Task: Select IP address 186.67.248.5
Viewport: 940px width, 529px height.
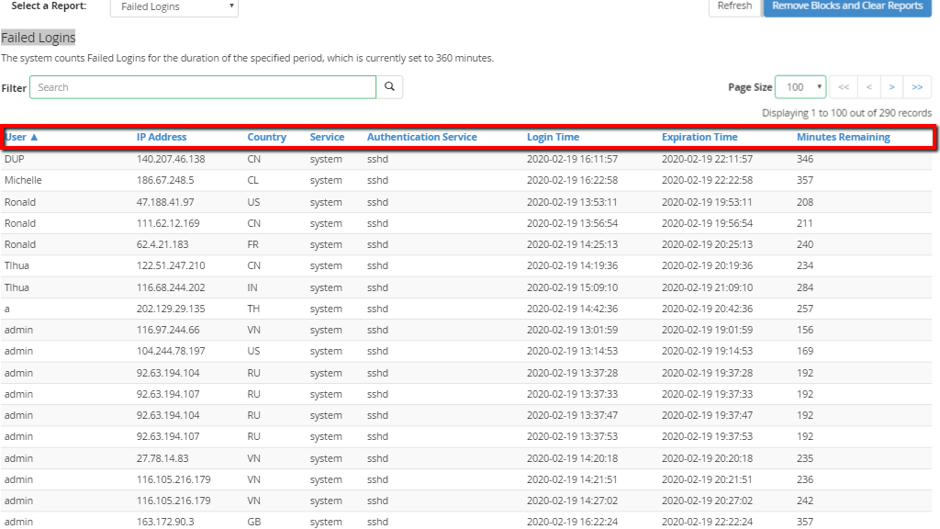Action: [x=165, y=180]
